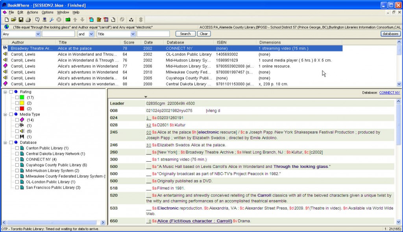Click the yin-yang toolbar icon
The image size is (403, 232).
click(x=122, y=20)
